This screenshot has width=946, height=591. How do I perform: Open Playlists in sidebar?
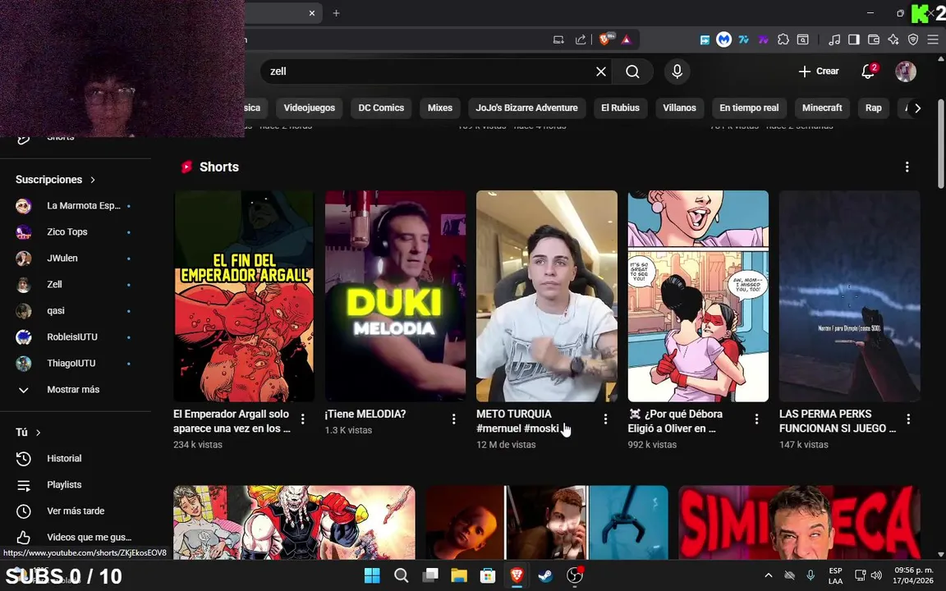(x=76, y=485)
